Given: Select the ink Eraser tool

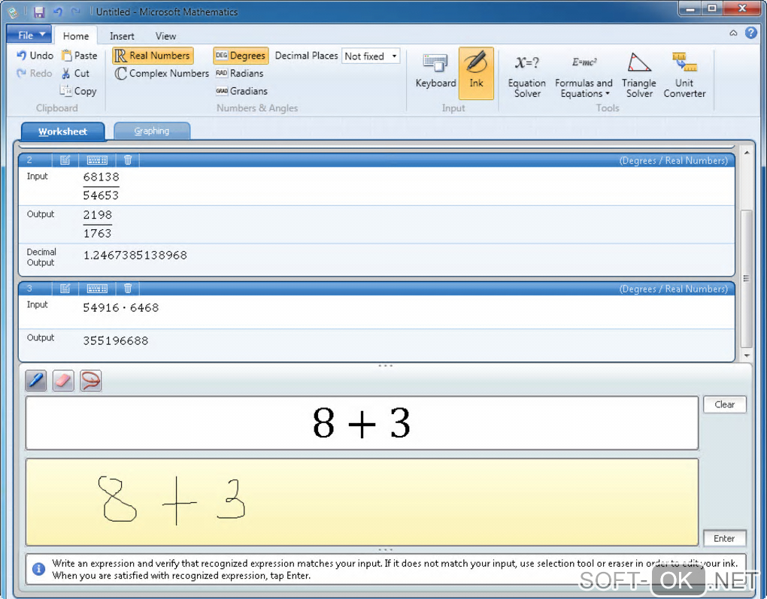Looking at the screenshot, I should click(x=64, y=380).
